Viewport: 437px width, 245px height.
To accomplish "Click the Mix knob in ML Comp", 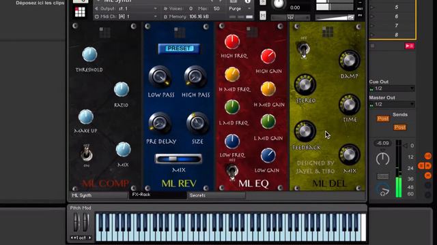I will click(x=123, y=150).
